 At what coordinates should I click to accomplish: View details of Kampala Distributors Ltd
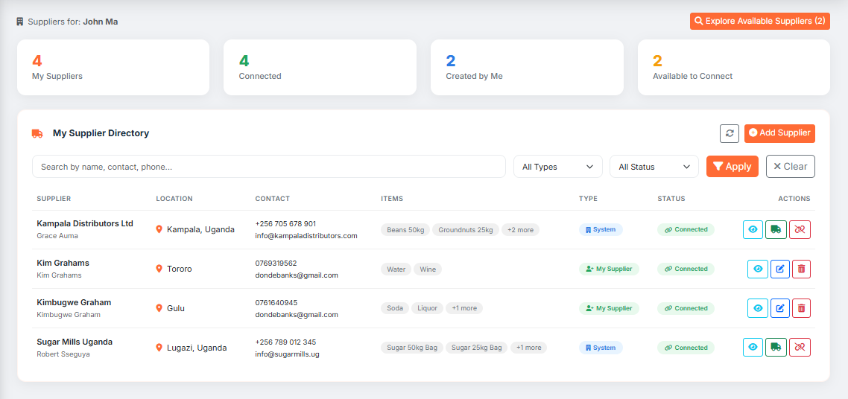(x=753, y=229)
